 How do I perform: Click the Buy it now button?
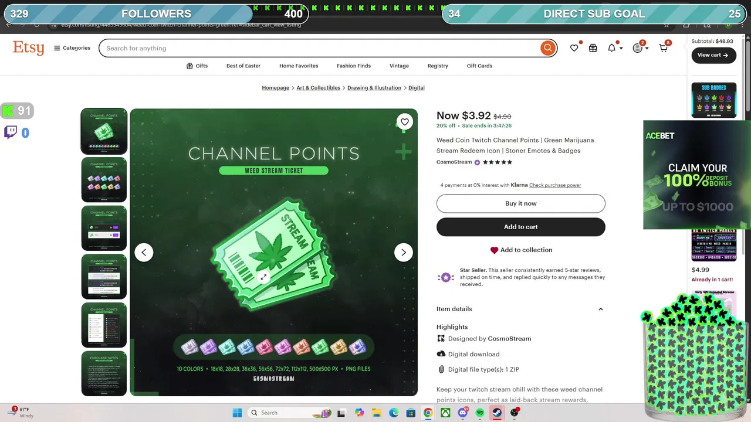pos(521,203)
